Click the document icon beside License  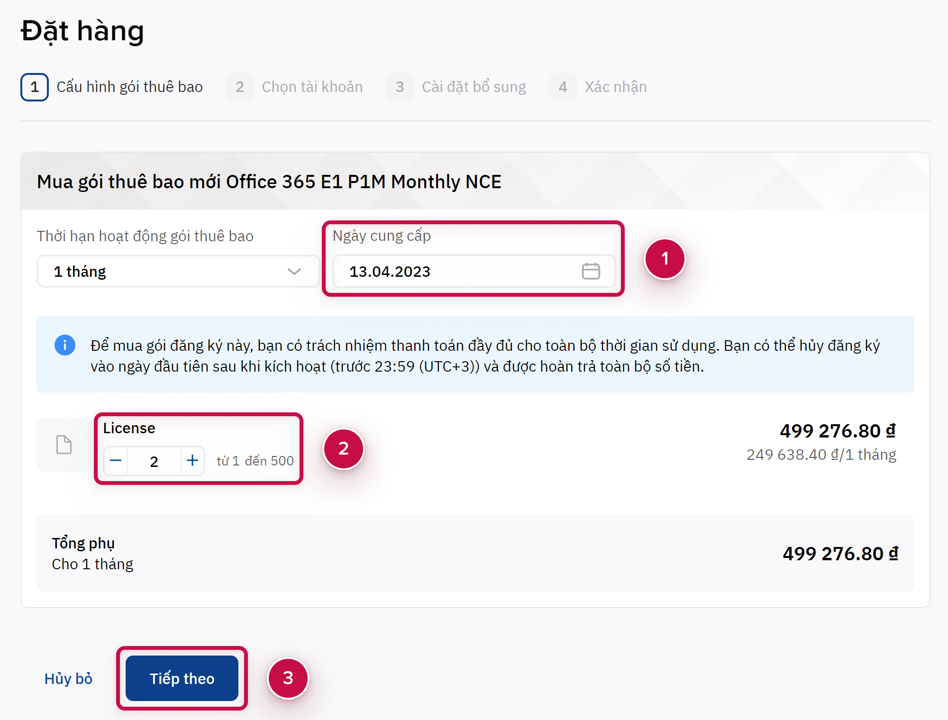click(64, 445)
